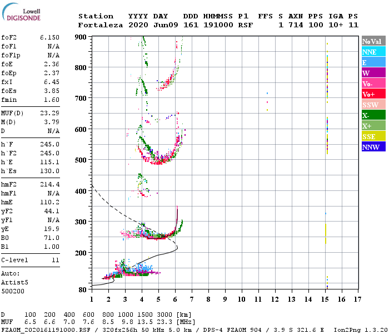Click the foEs value 3.85
Screen dimensions: 389x334
tap(52, 91)
